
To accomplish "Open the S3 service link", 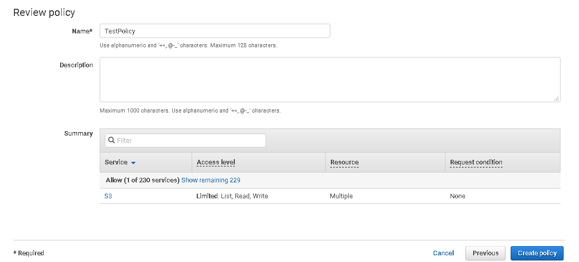I will tap(108, 196).
